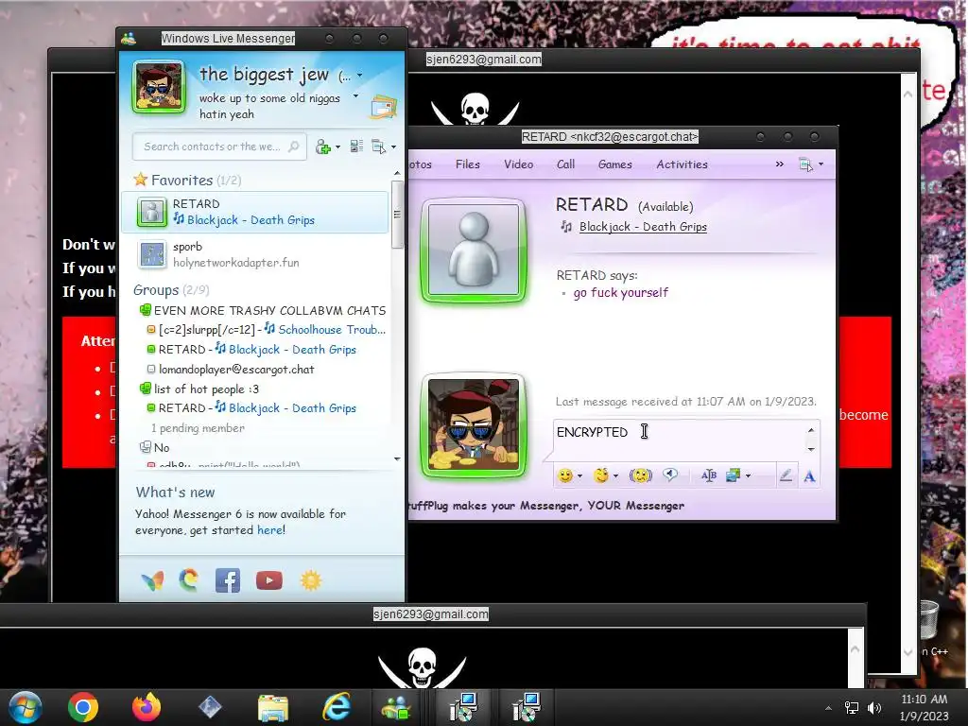Image resolution: width=968 pixels, height=726 pixels.
Task: Click the sun weather icon at Messenger bottom
Action: click(x=310, y=580)
